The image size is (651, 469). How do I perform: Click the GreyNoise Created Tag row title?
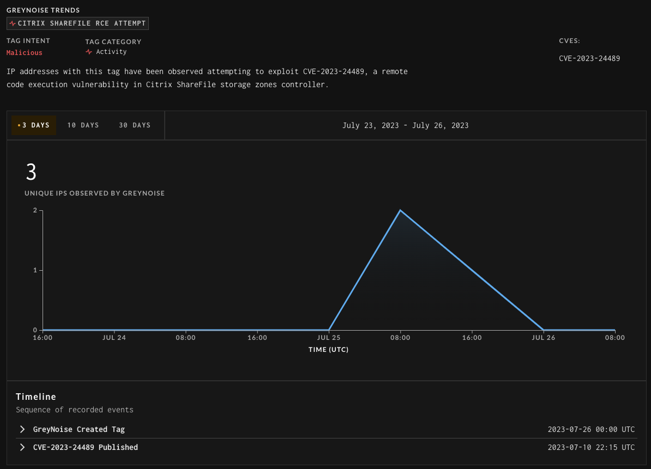(x=79, y=429)
